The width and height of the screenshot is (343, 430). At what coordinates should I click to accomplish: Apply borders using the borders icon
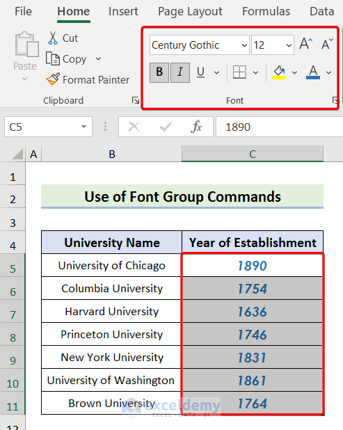pyautogui.click(x=239, y=72)
